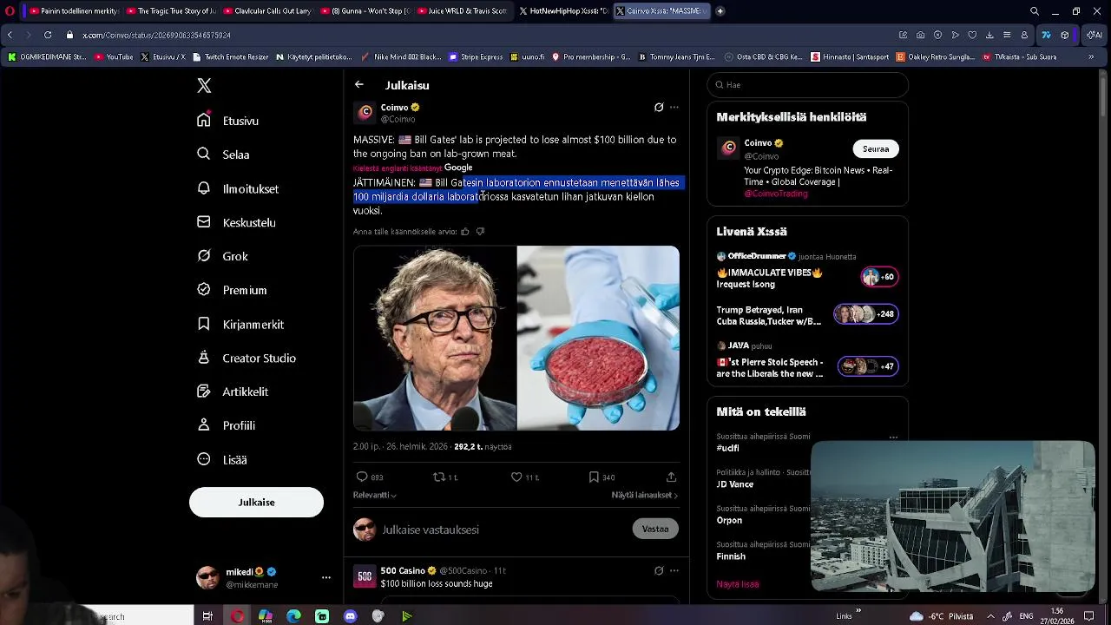Viewport: 1111px width, 625px height.
Task: Open Coinvo profile avatar on post
Action: pyautogui.click(x=365, y=112)
